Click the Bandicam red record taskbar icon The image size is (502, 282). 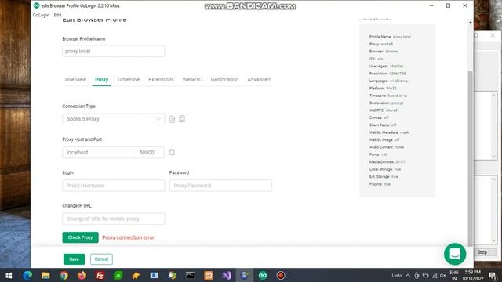pos(281,275)
